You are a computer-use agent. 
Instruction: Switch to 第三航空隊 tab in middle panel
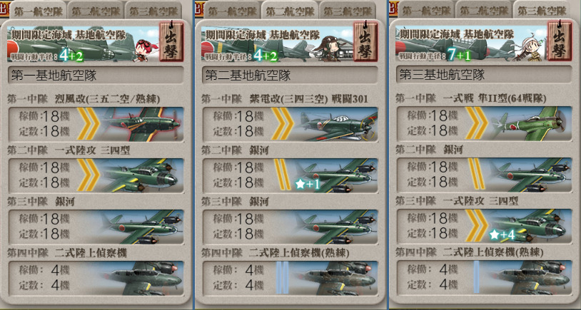tap(347, 10)
